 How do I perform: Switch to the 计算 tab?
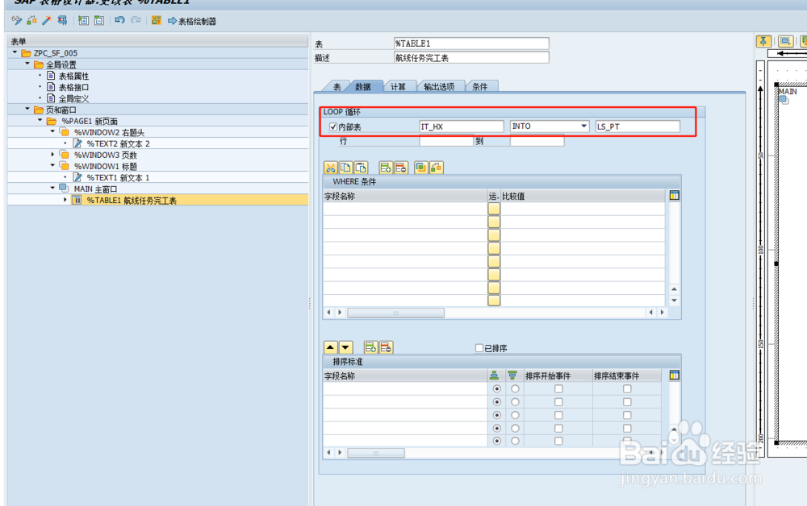[x=400, y=85]
